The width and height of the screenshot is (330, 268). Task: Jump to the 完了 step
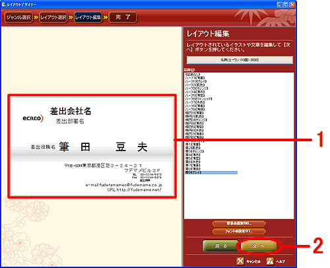tap(123, 17)
